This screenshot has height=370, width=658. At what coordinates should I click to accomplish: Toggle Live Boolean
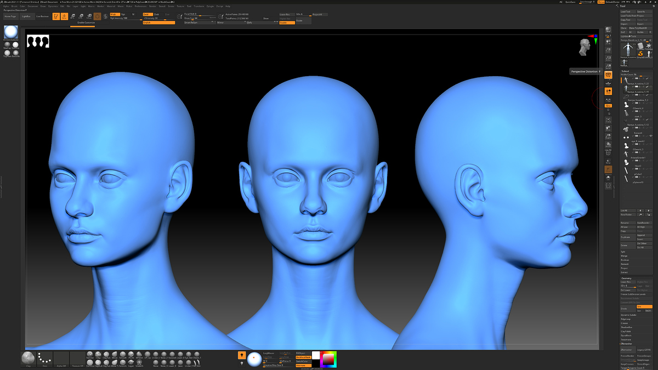click(42, 16)
